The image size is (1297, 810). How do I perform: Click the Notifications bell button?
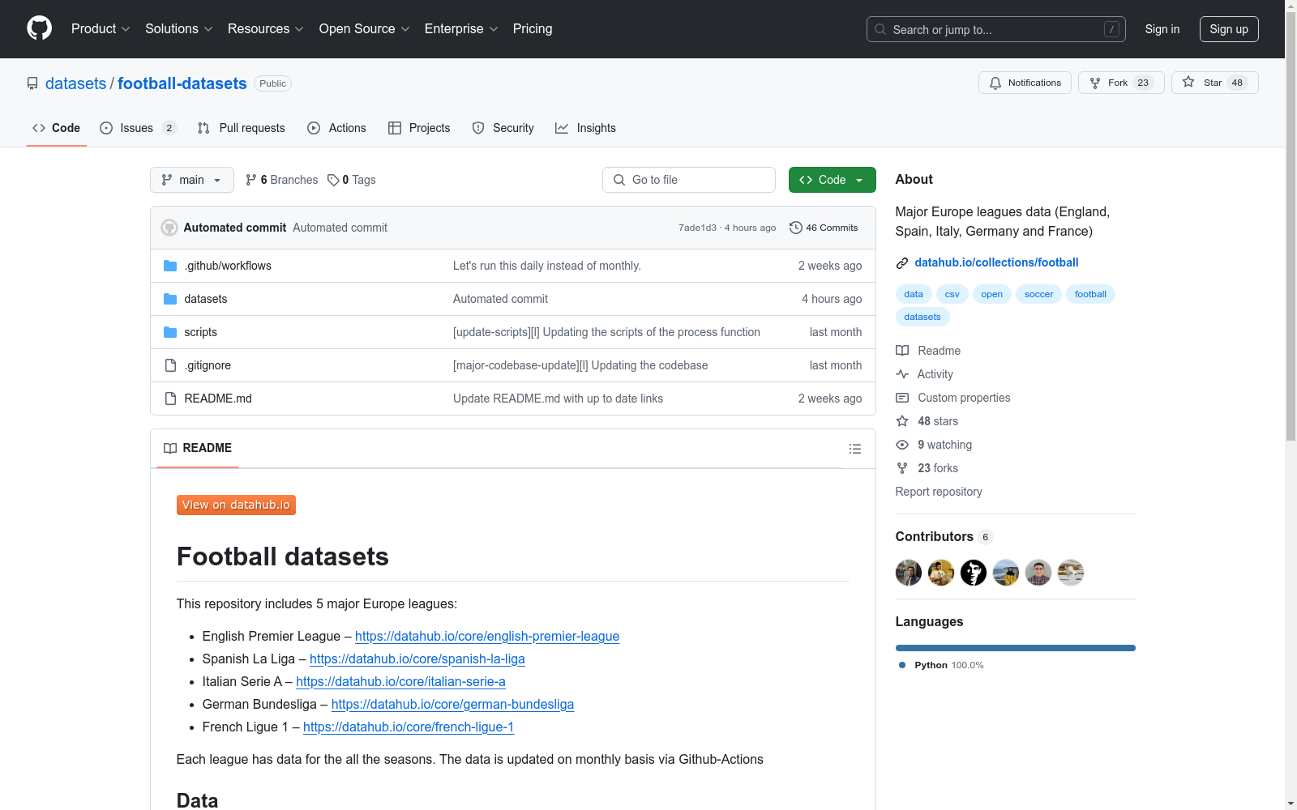click(1025, 83)
